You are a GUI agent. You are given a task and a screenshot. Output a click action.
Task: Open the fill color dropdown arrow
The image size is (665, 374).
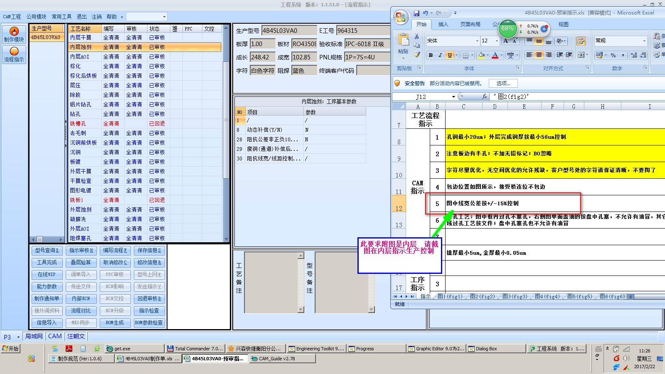click(488, 55)
